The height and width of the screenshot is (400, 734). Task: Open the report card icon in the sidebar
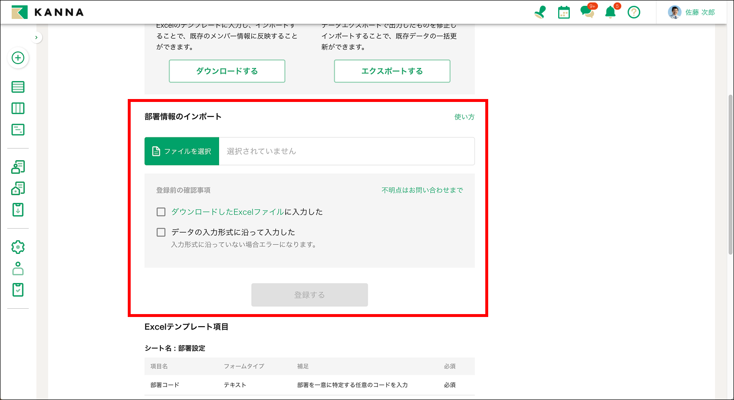18,129
